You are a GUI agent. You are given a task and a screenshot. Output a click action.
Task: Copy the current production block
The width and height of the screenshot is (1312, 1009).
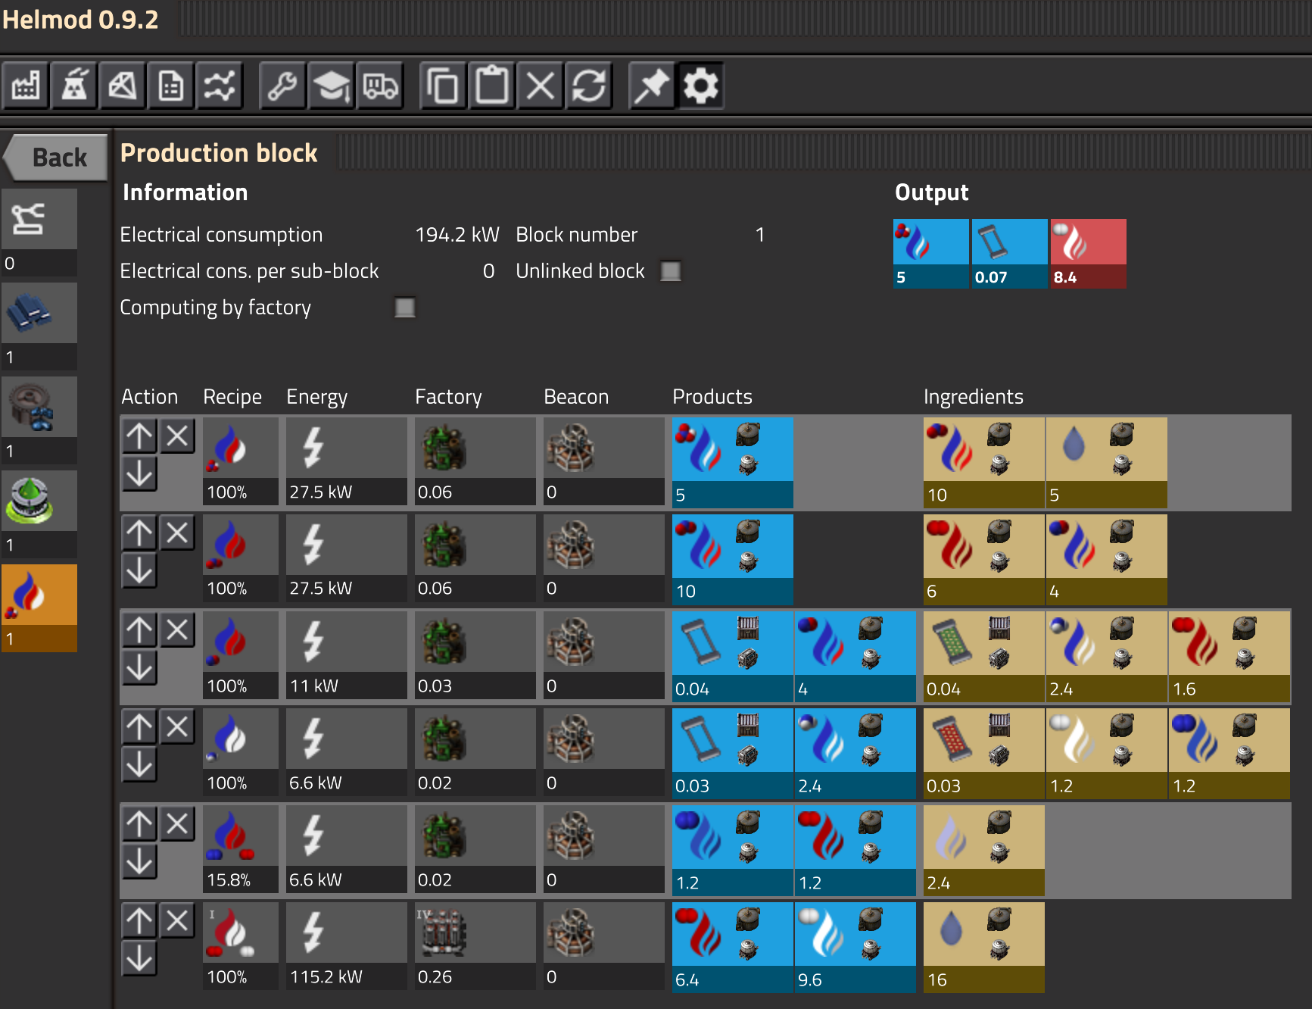[x=442, y=85]
